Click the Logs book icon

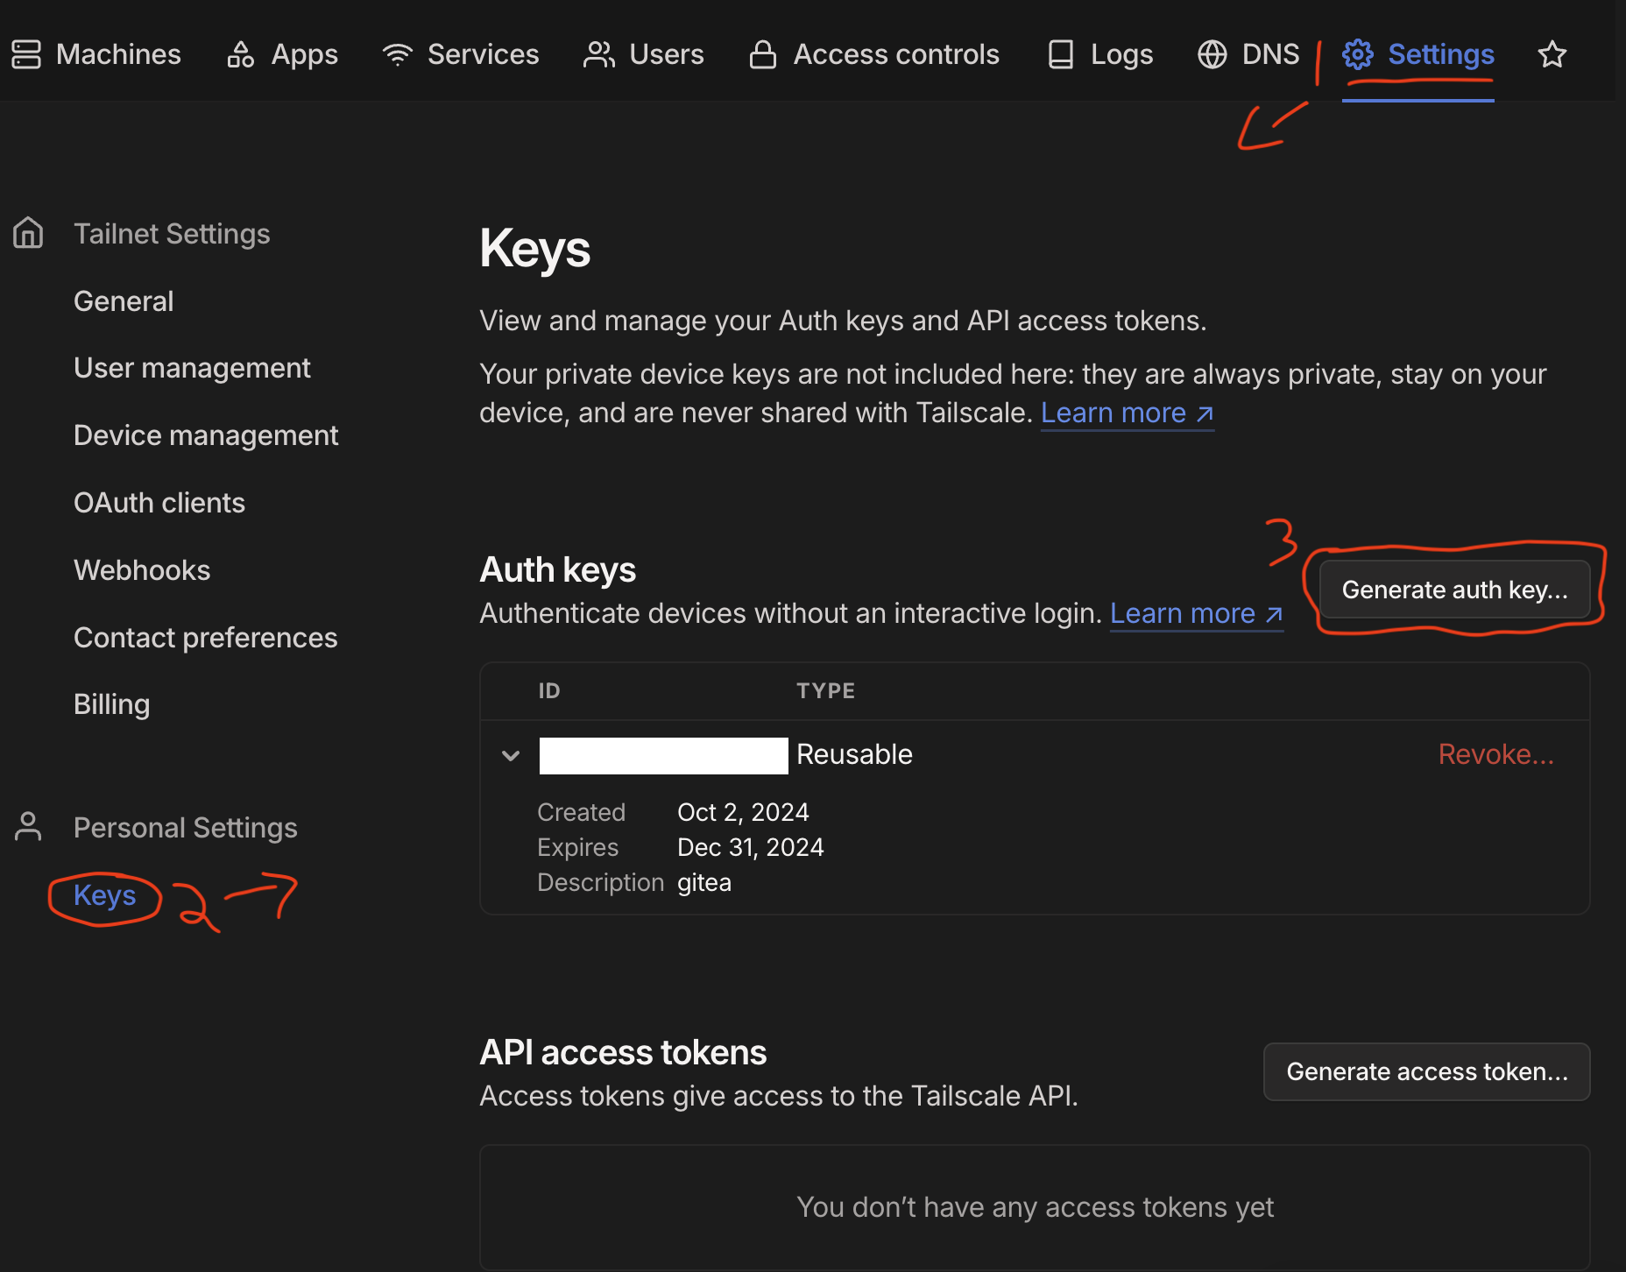pyautogui.click(x=1061, y=54)
